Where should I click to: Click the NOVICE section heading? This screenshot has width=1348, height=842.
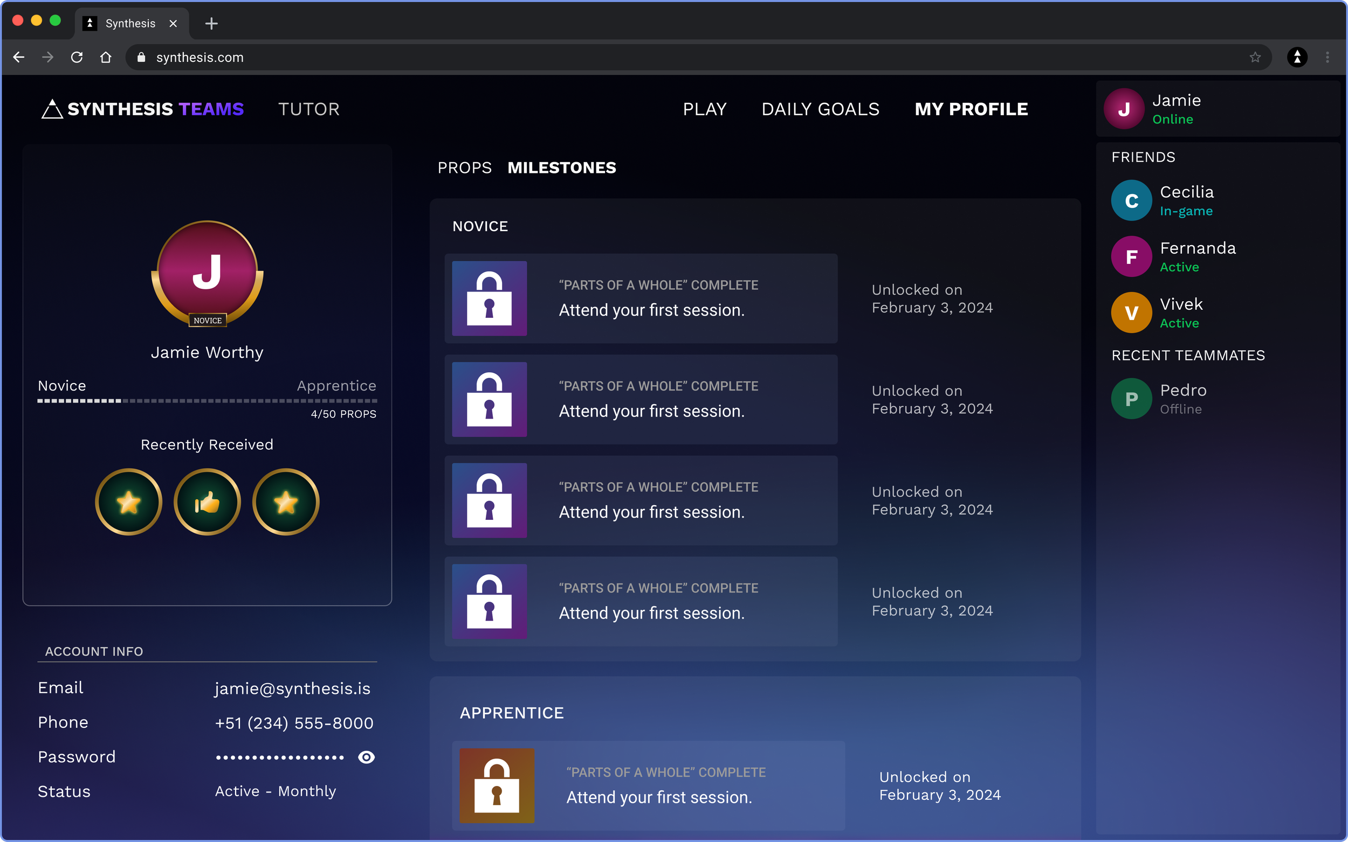point(480,226)
